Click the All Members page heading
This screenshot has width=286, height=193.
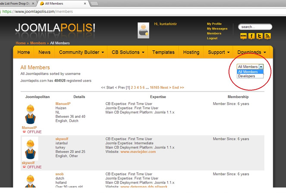point(35,67)
